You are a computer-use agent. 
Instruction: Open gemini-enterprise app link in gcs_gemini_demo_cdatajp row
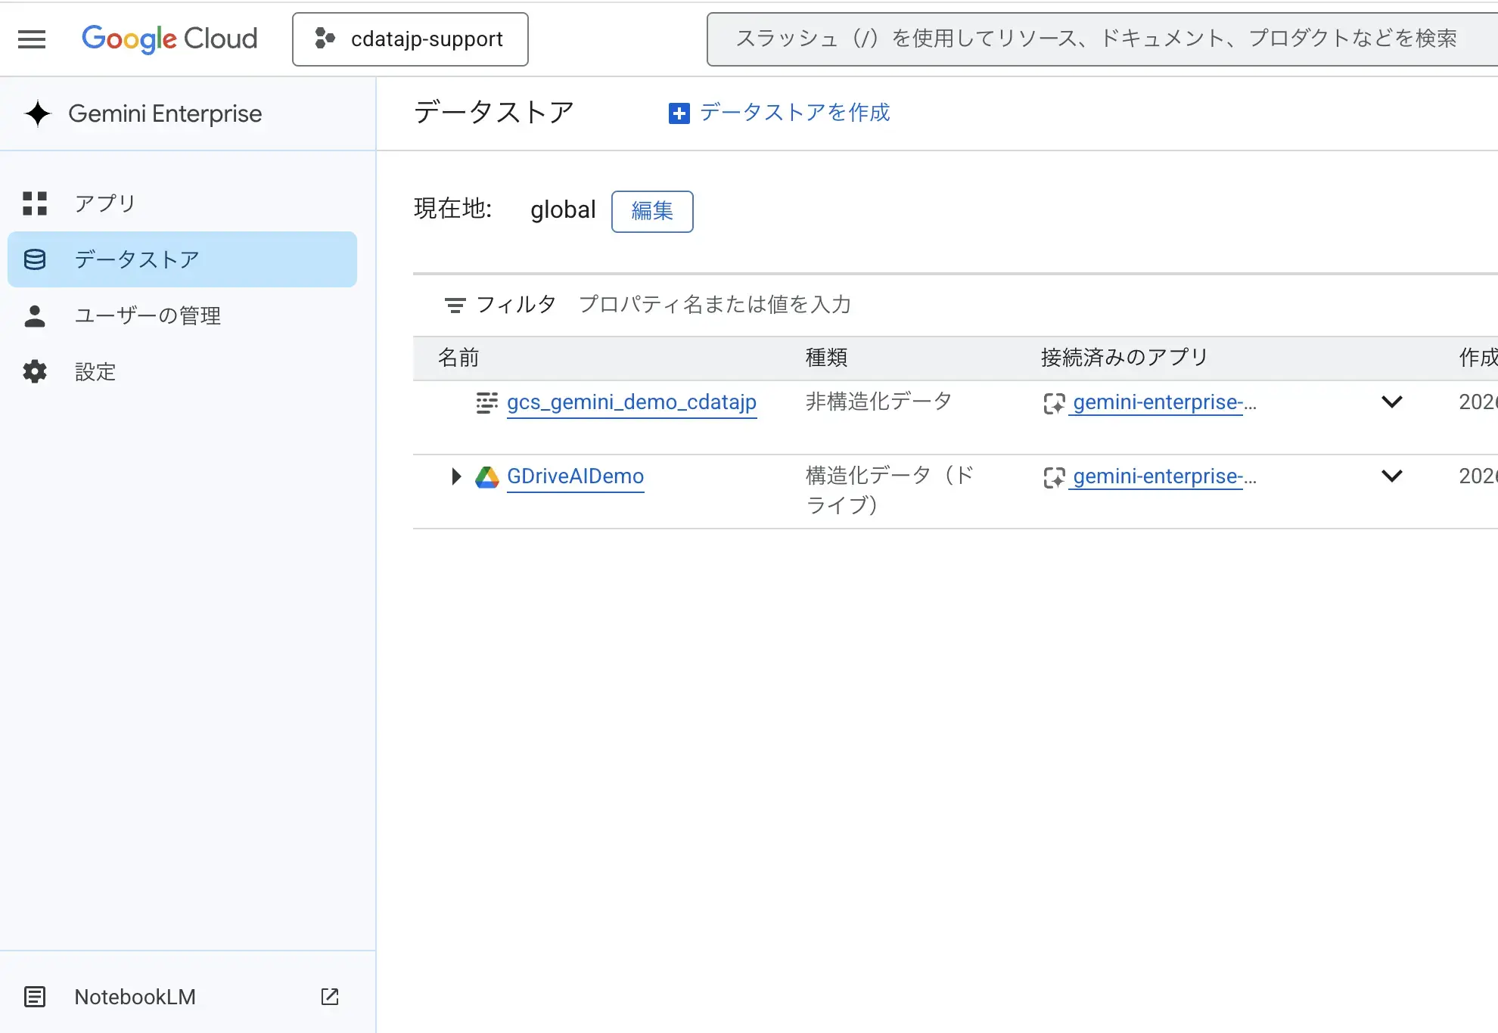(x=1164, y=402)
